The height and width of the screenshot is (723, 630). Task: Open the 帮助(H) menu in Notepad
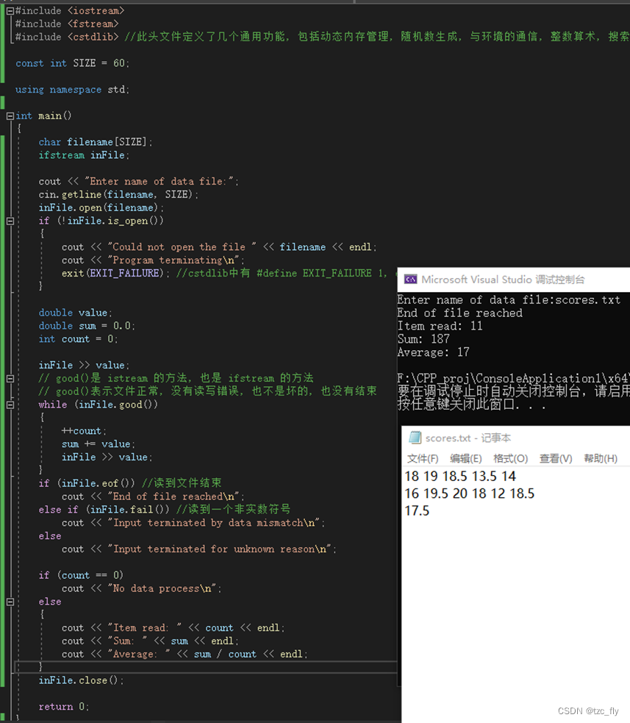click(x=601, y=459)
